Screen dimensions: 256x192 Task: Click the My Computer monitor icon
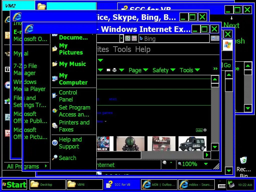coord(55,78)
